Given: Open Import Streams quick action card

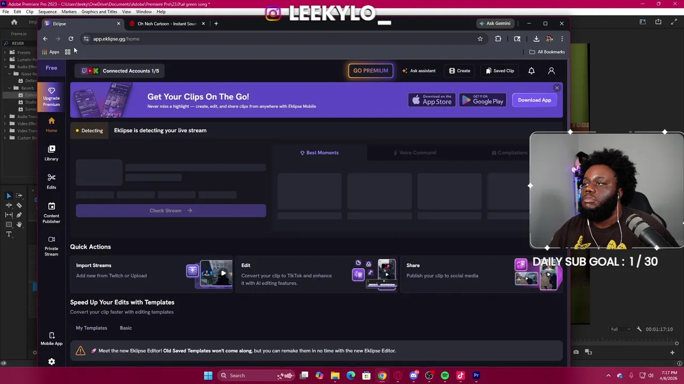Looking at the screenshot, I should click(153, 275).
